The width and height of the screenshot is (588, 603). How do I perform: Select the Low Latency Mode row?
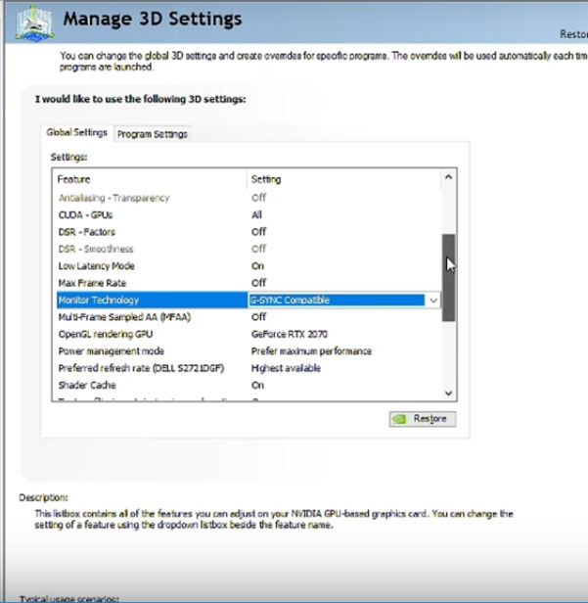coord(249,266)
